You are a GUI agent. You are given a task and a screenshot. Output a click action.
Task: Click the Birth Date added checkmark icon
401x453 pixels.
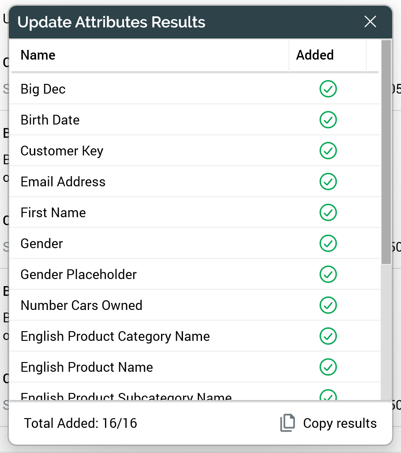(x=328, y=120)
